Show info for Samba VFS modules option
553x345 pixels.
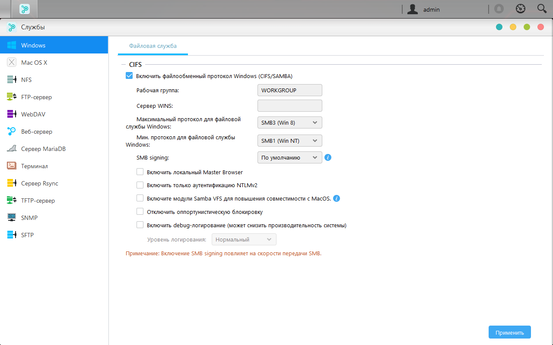click(337, 198)
